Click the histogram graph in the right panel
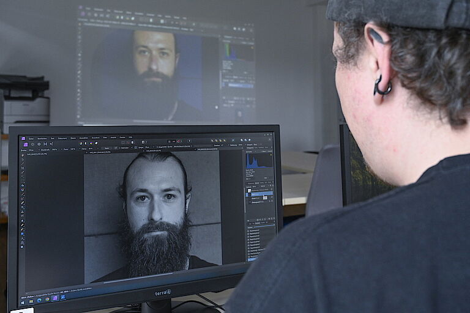The image size is (470, 313). click(x=258, y=161)
